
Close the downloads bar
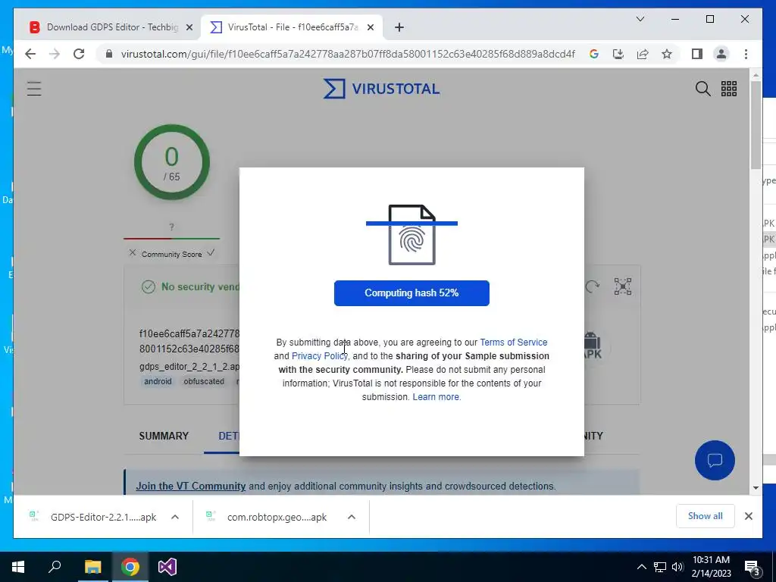(748, 516)
